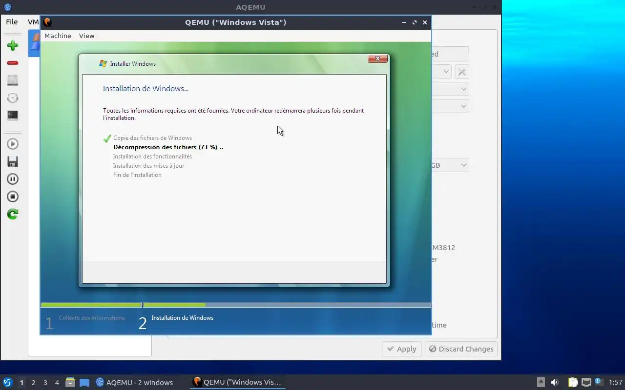
Task: Switch to workspace 1 on taskbar
Action: pos(21,383)
